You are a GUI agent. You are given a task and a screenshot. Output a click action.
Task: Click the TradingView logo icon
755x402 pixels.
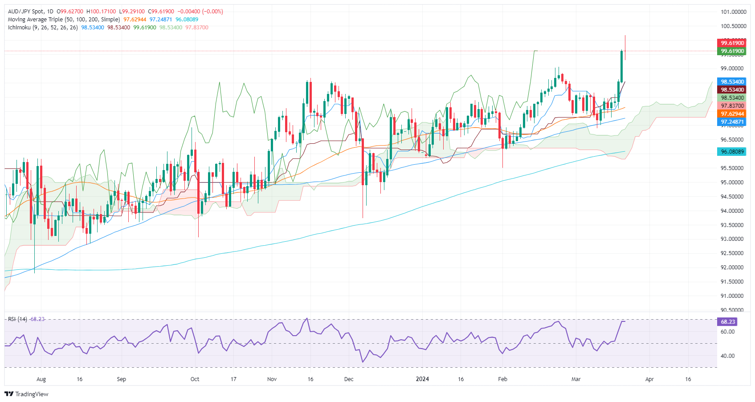tap(8, 394)
